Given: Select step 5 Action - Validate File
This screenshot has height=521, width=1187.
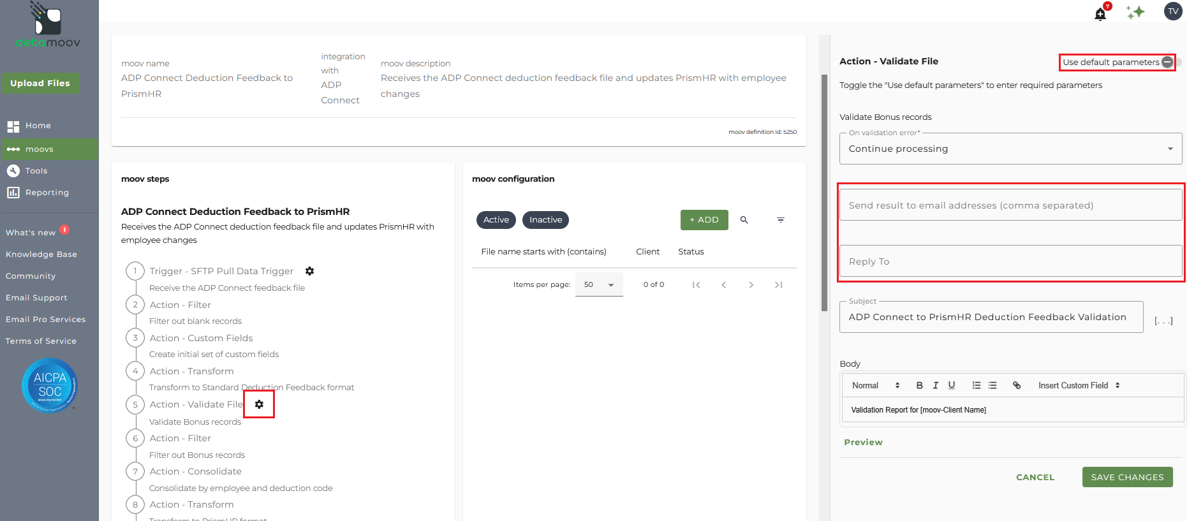Looking at the screenshot, I should coord(196,404).
